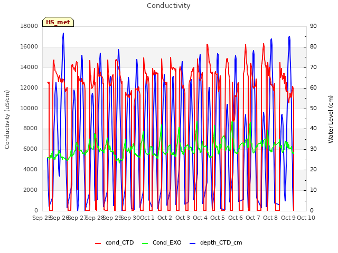Click the 20 right axis tick label
The width and height of the screenshot is (338, 253).
313,170
